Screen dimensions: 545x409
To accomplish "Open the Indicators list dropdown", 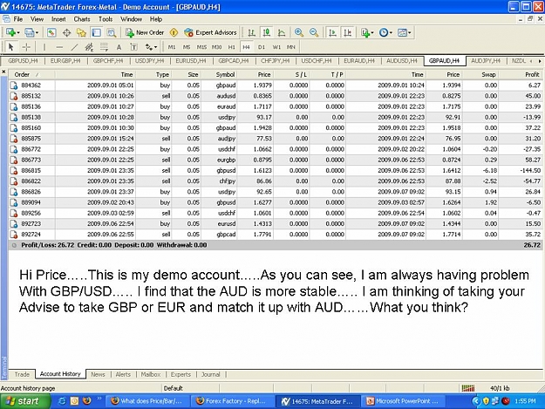I will [367, 32].
